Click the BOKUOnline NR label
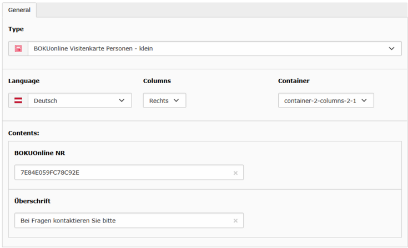 tap(40, 153)
